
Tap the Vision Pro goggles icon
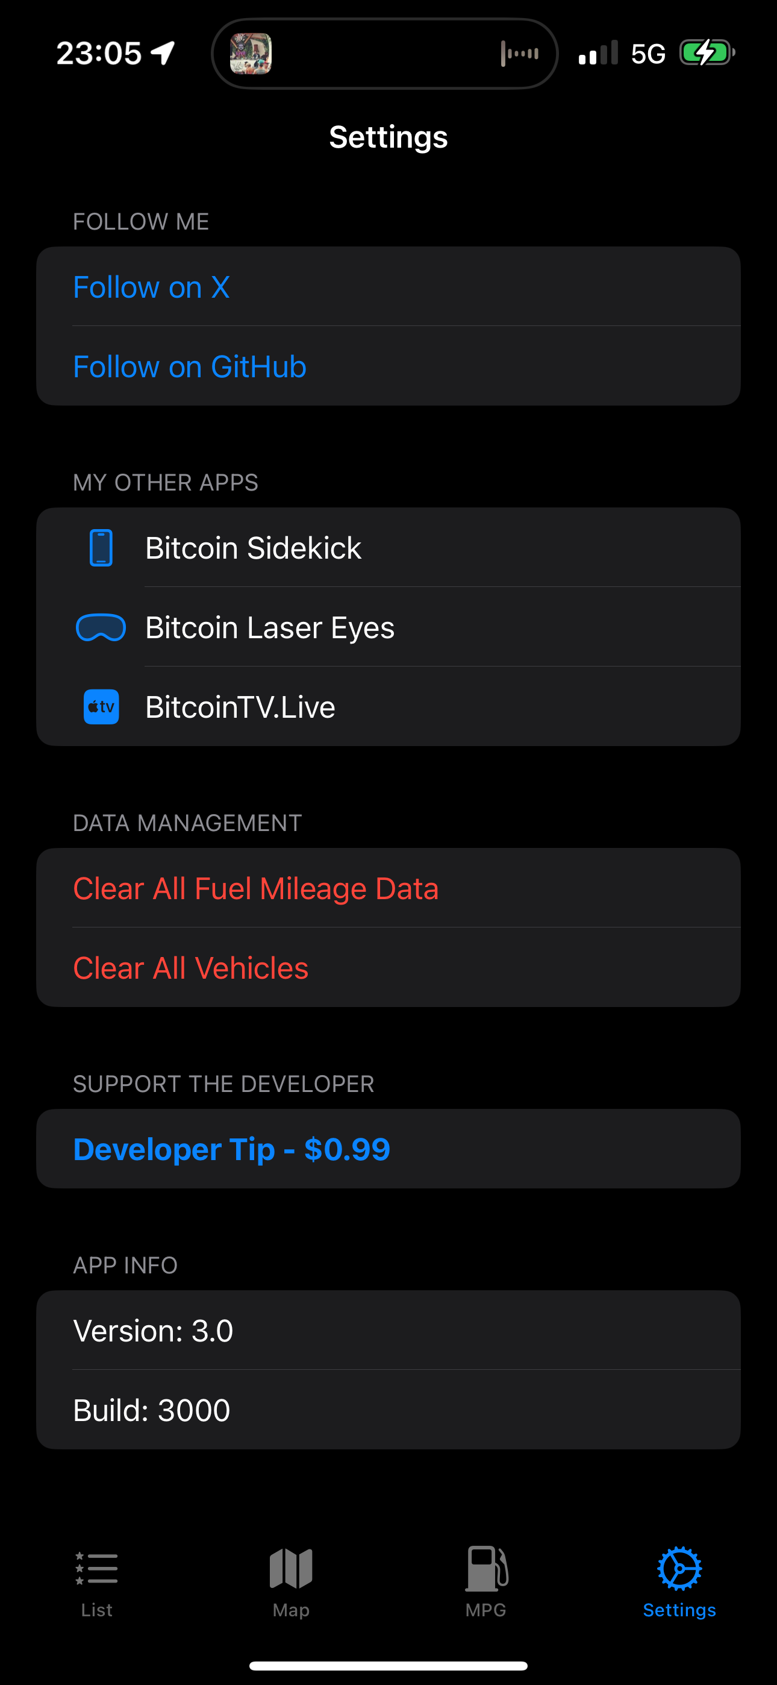coord(101,627)
